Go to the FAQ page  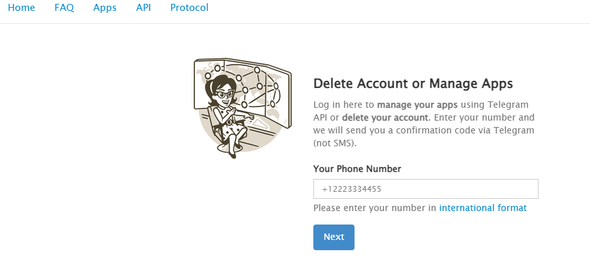(64, 8)
